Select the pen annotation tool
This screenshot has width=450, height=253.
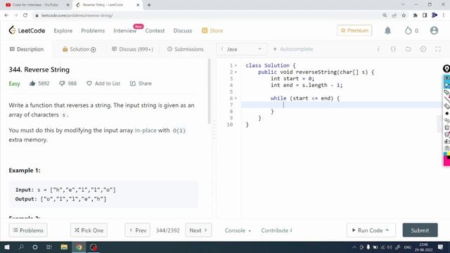pyautogui.click(x=447, y=92)
